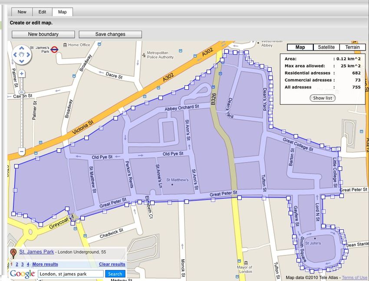This screenshot has width=369, height=281.
Task: Open the Terms of Use link
Action: 354,278
